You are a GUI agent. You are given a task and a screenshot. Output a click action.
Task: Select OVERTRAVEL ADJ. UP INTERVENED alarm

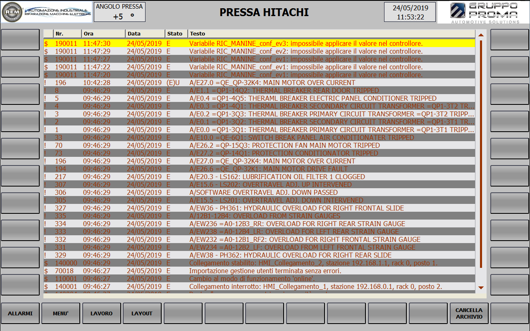click(259, 185)
